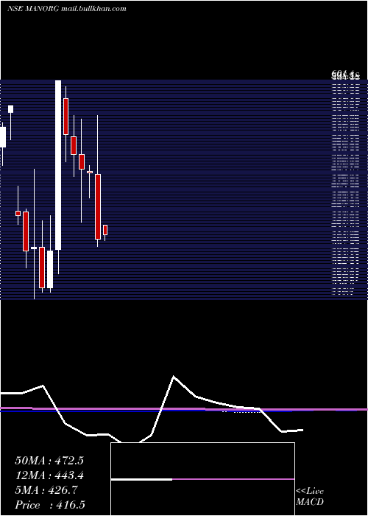Click the '5MA : 426.7' value
The width and height of the screenshot is (368, 516).
coord(46,490)
